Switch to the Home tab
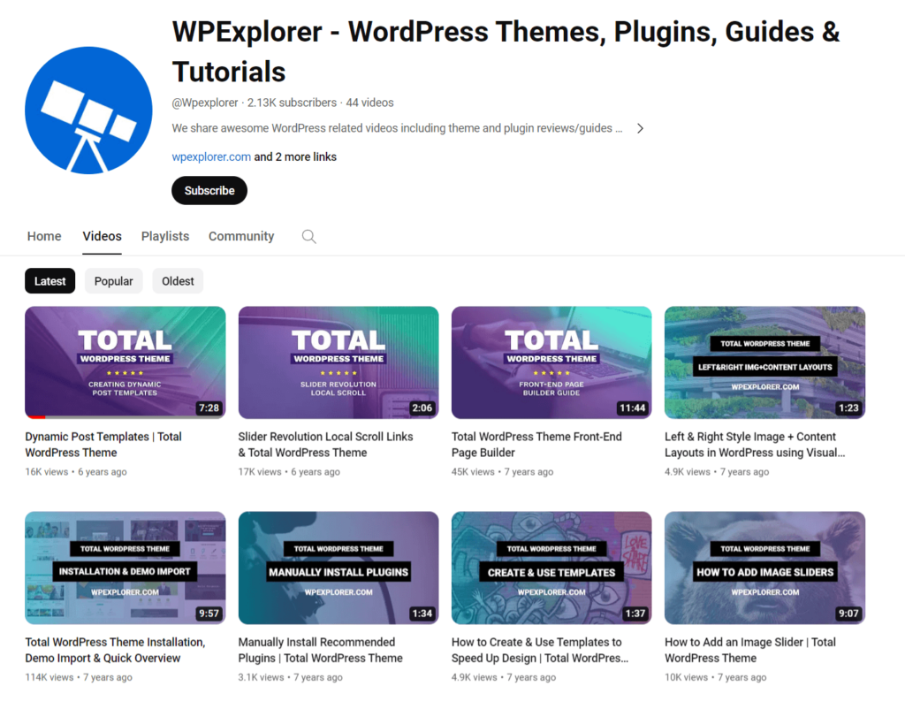This screenshot has width=905, height=709. (x=44, y=236)
